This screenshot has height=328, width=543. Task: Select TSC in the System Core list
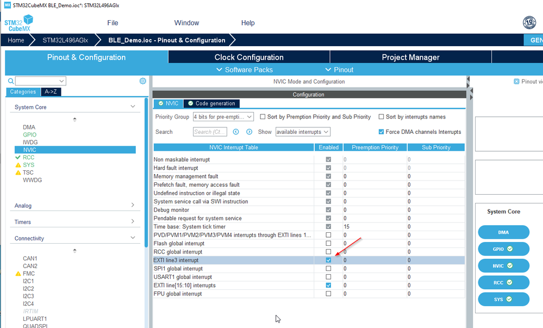pos(28,172)
